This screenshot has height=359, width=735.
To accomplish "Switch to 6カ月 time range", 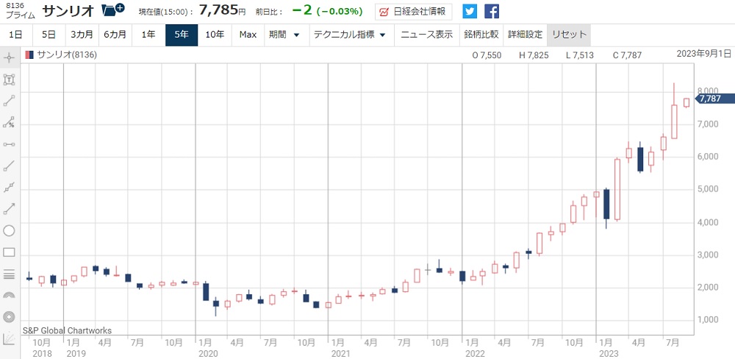I will click(115, 35).
